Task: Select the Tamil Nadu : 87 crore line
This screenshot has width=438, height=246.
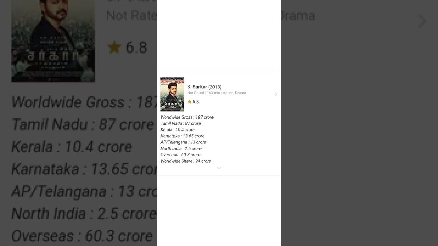Action: [181, 123]
